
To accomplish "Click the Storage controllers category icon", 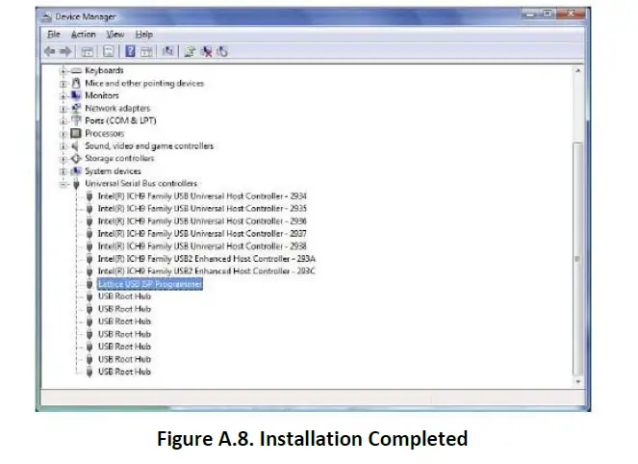I will pos(76,158).
